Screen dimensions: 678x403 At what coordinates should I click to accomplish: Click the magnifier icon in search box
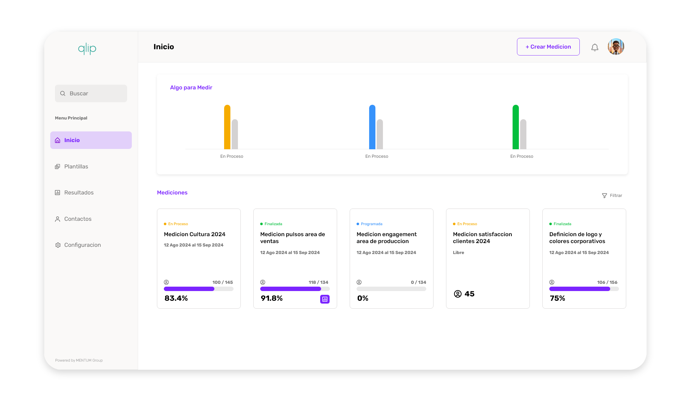tap(63, 93)
